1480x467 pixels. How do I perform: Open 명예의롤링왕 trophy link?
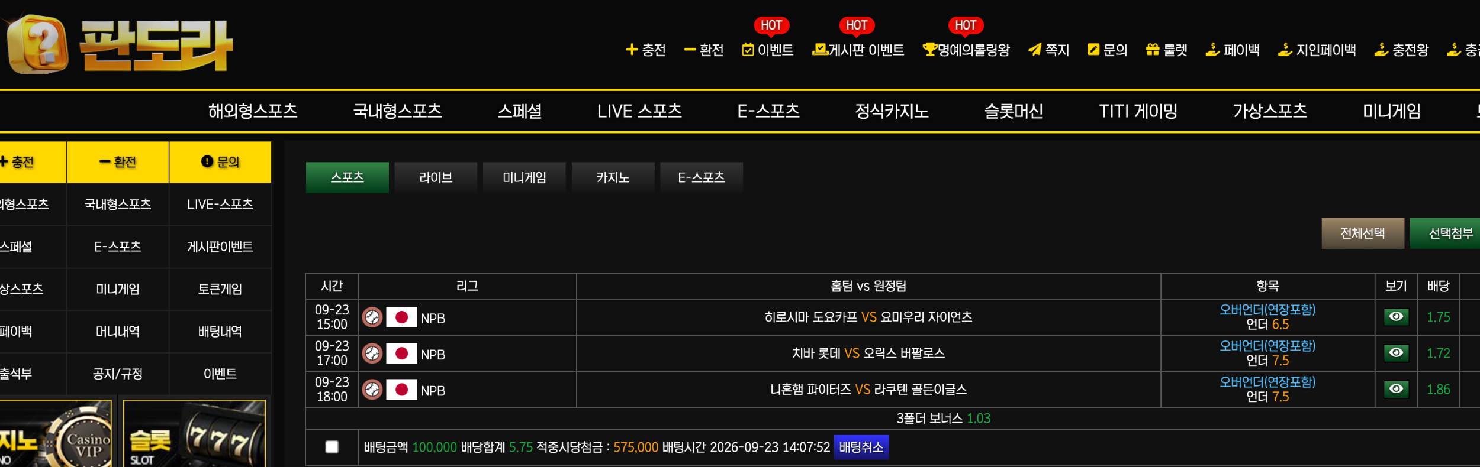(x=966, y=50)
